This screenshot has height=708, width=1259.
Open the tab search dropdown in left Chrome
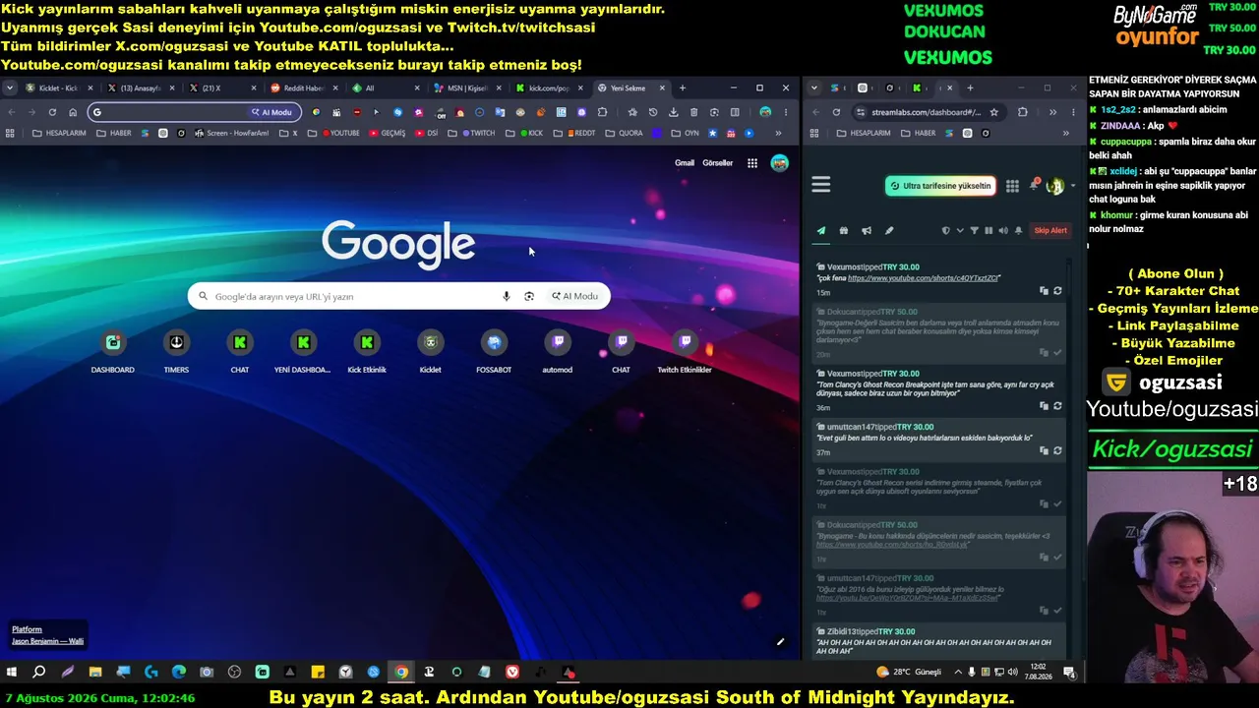(10, 88)
